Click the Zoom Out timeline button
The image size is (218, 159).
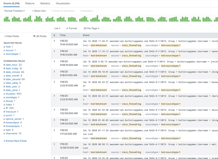(39, 11)
